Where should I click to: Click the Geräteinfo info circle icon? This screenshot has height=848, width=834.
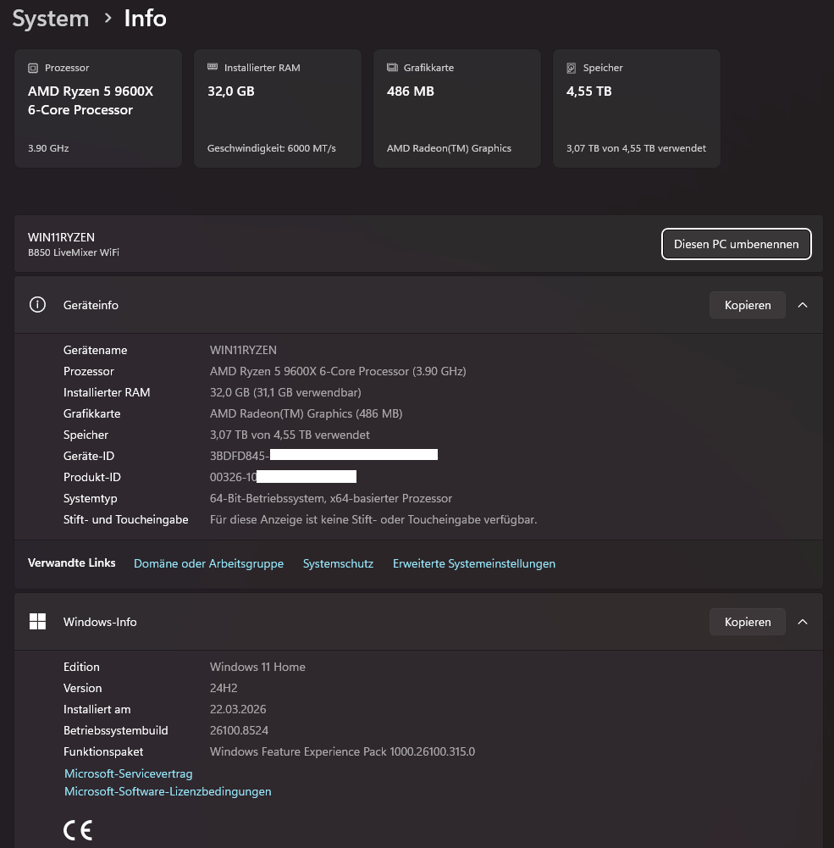pos(37,305)
